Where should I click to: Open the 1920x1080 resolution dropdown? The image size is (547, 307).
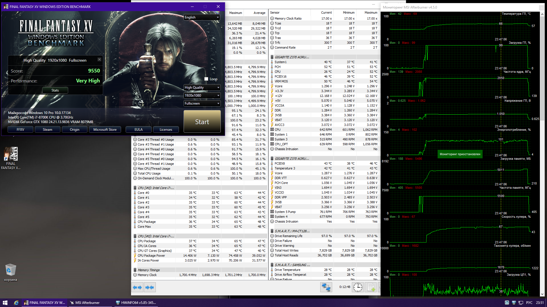point(202,96)
